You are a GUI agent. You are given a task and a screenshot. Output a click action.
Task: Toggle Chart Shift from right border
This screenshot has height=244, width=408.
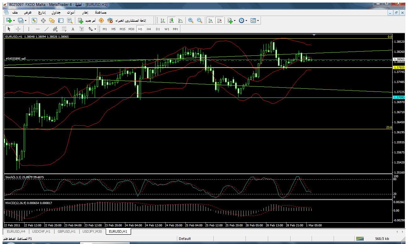(220, 20)
